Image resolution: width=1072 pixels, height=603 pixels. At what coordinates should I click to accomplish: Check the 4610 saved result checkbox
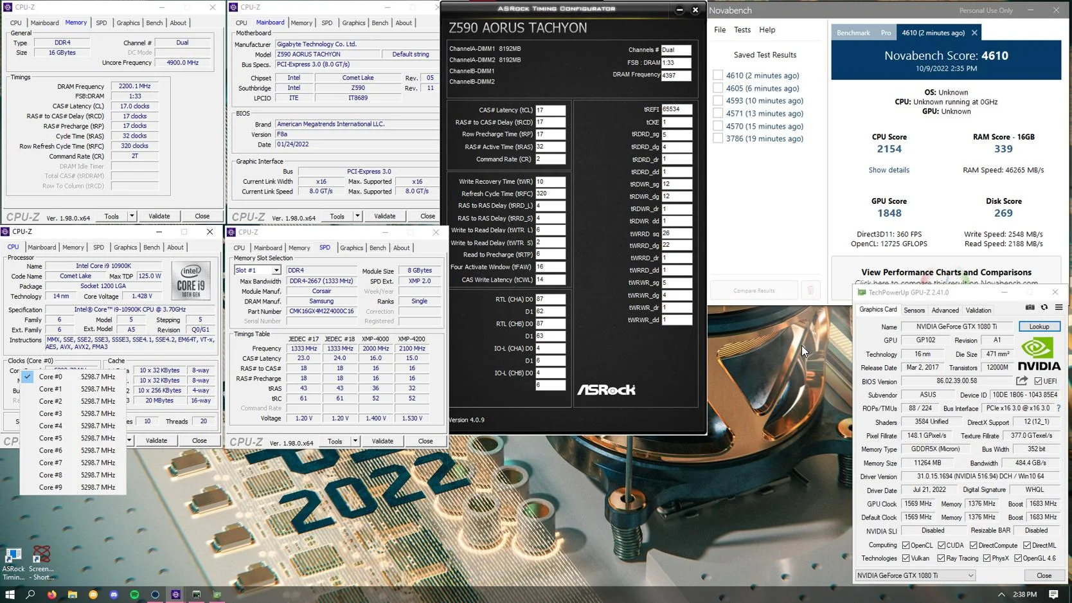pos(718,75)
